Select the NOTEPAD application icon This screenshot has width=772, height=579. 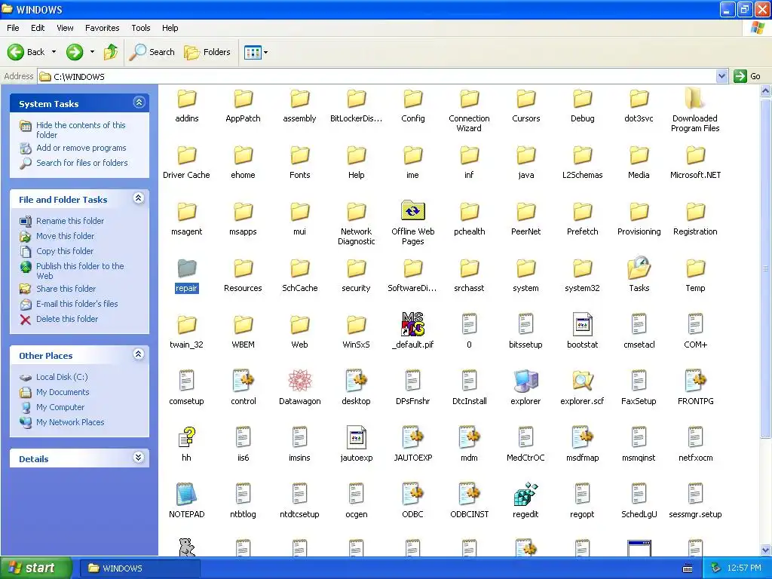pos(187,494)
